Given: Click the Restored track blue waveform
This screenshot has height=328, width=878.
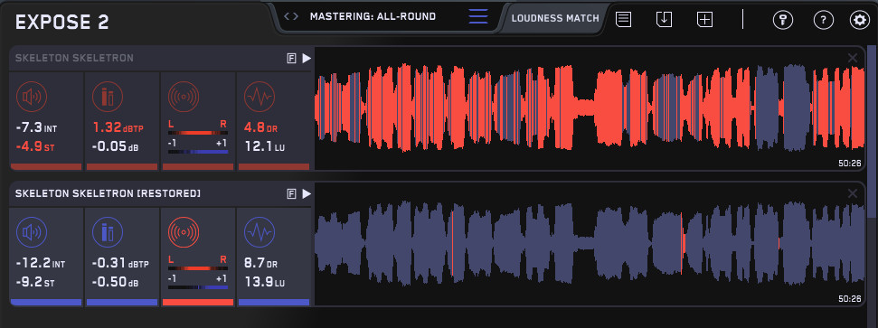Looking at the screenshot, I should (590, 244).
